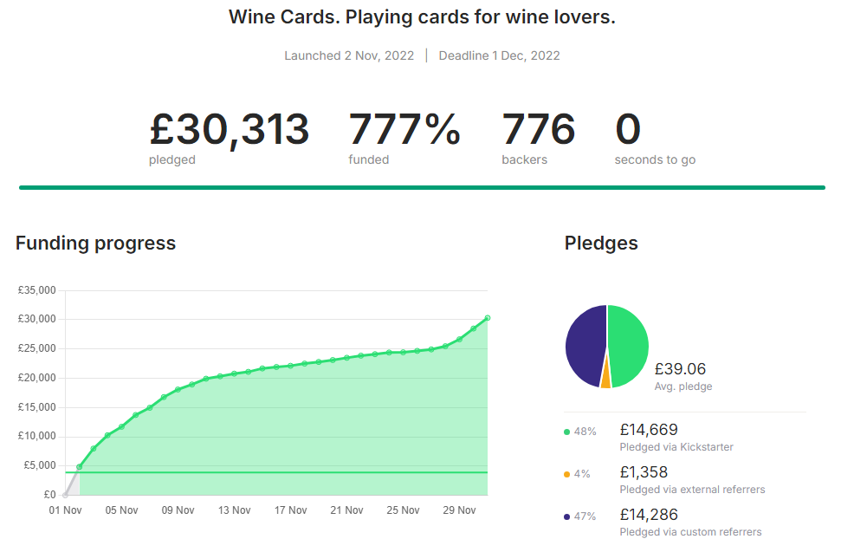Click the 29 Nov x-axis label
841x552 pixels.
pyautogui.click(x=459, y=510)
